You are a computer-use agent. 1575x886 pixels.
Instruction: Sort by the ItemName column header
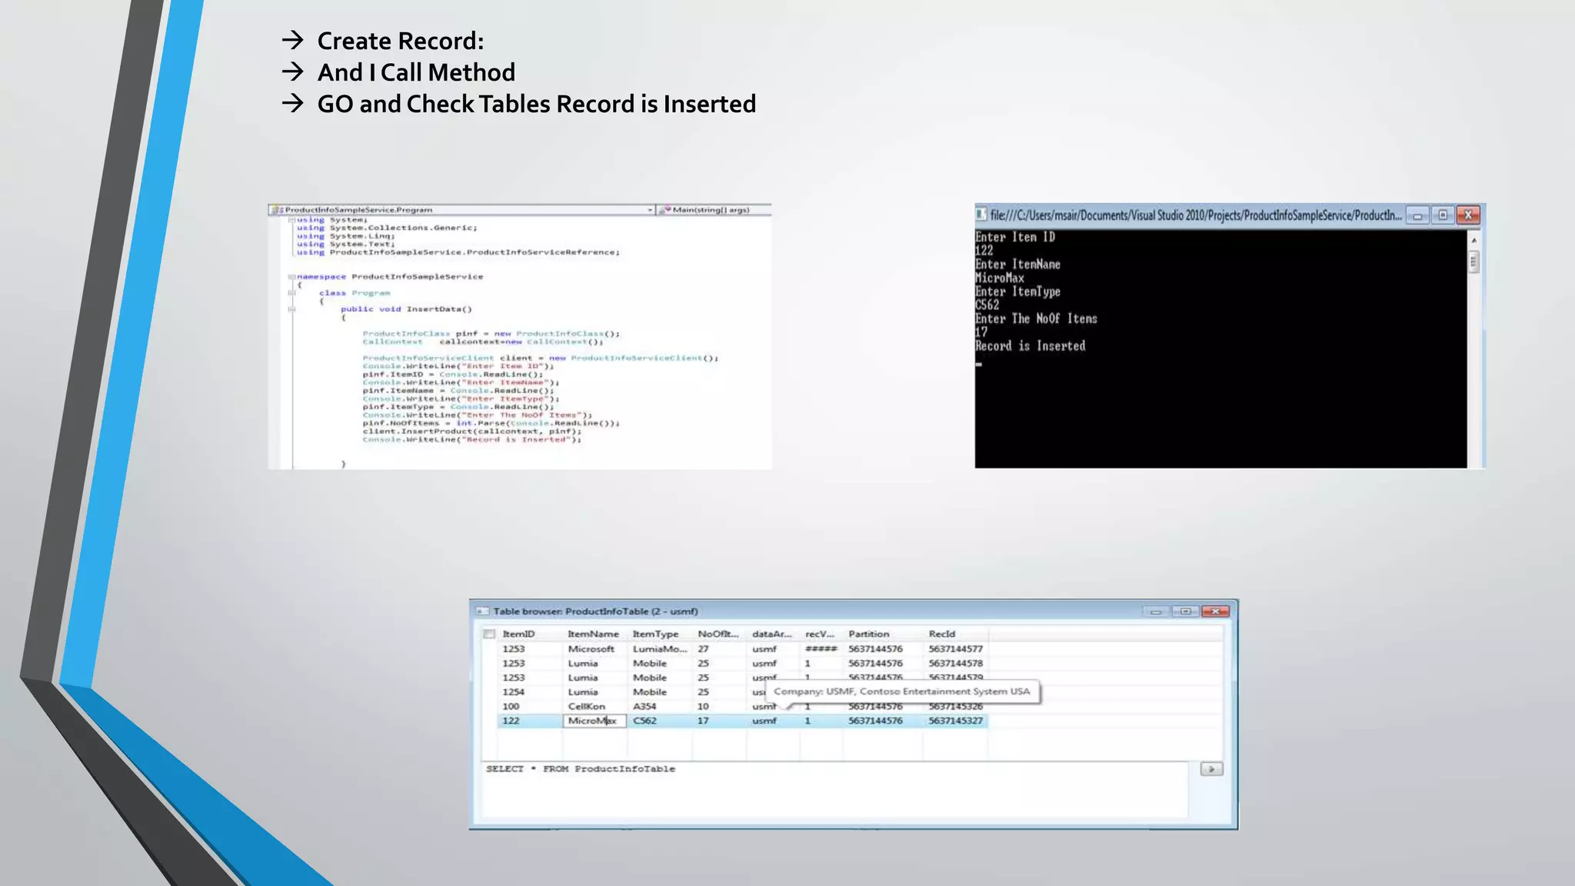click(594, 635)
